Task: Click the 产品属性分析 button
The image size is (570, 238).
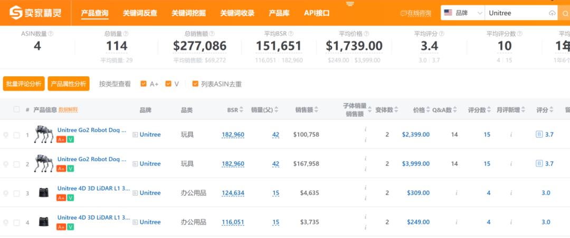Action: [x=68, y=84]
